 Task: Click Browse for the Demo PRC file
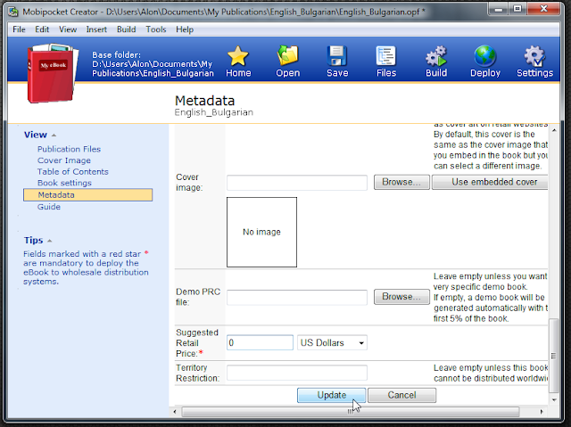click(x=401, y=297)
